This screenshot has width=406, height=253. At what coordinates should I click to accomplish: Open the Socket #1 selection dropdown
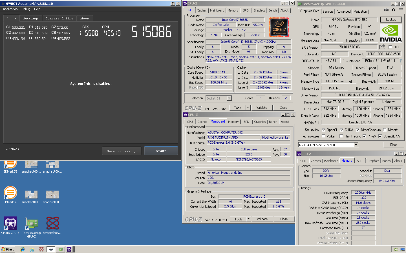point(229,98)
